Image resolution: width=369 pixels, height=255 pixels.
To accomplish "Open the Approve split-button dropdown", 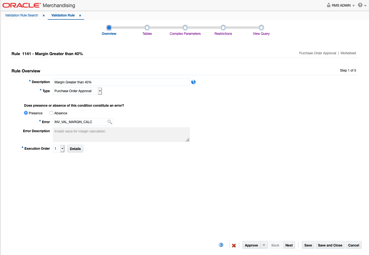I will pyautogui.click(x=264, y=245).
